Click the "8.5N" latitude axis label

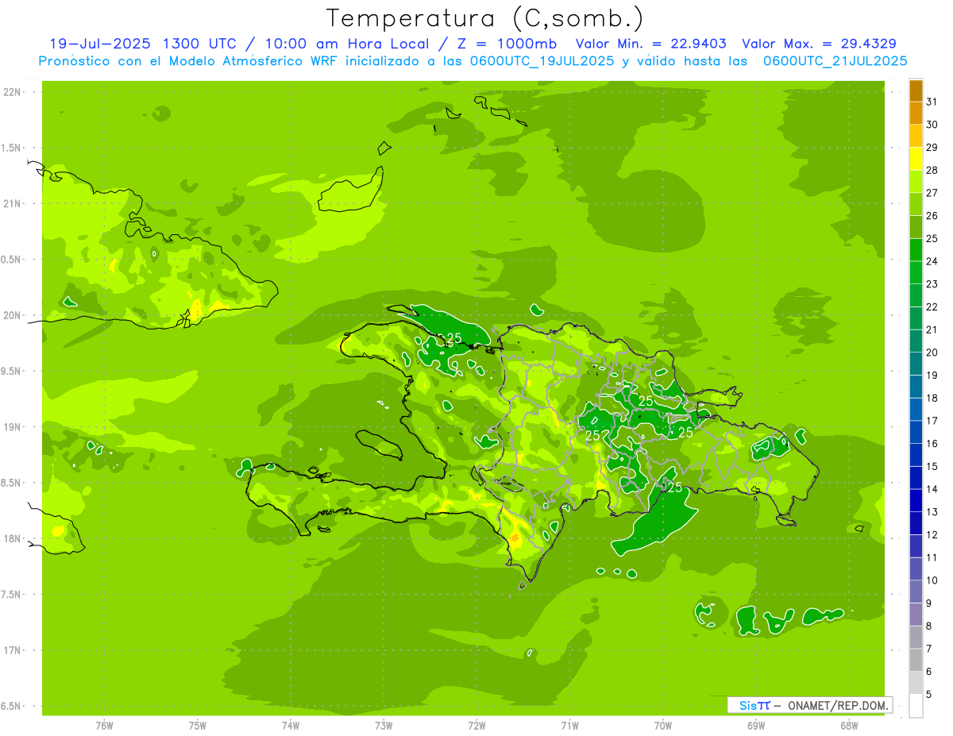tap(11, 483)
